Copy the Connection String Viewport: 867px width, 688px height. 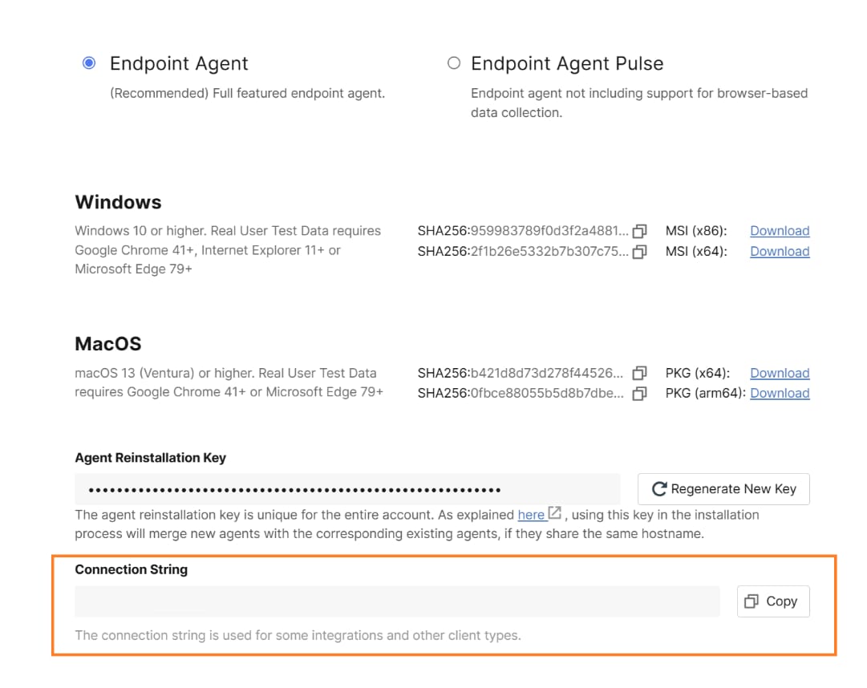[772, 601]
